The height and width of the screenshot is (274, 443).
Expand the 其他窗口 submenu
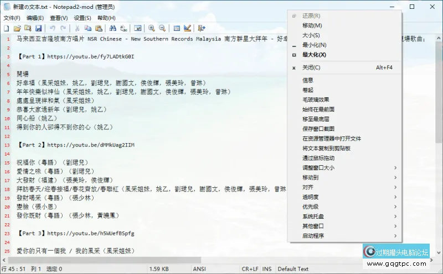344,226
